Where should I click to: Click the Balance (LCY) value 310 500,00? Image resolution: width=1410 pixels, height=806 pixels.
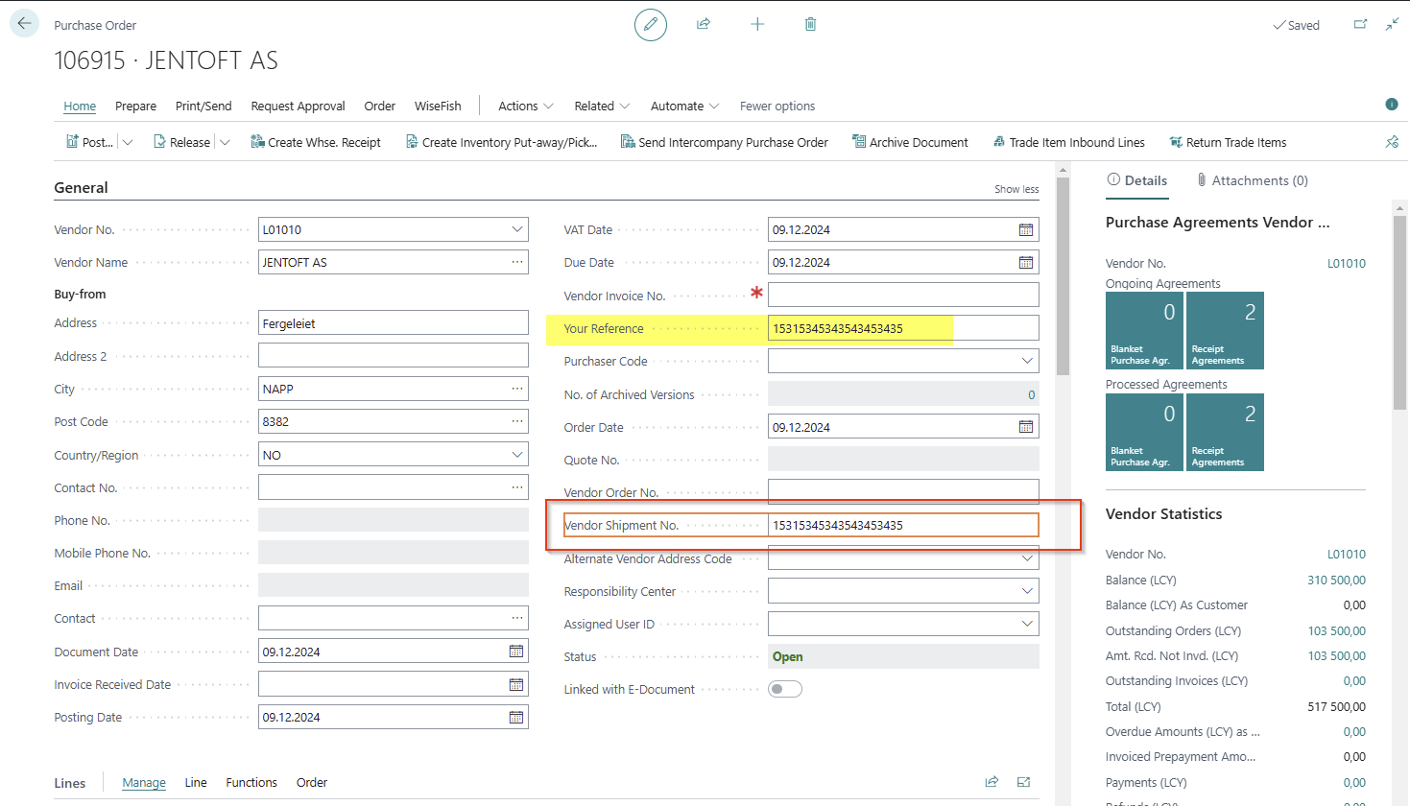(x=1336, y=581)
